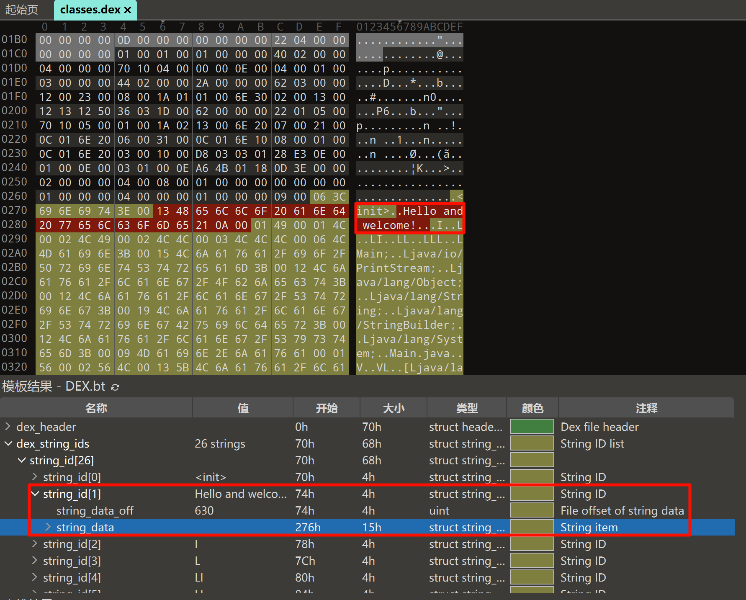Click the 注释 column header
Viewport: 746px width, 600px height.
(646, 408)
